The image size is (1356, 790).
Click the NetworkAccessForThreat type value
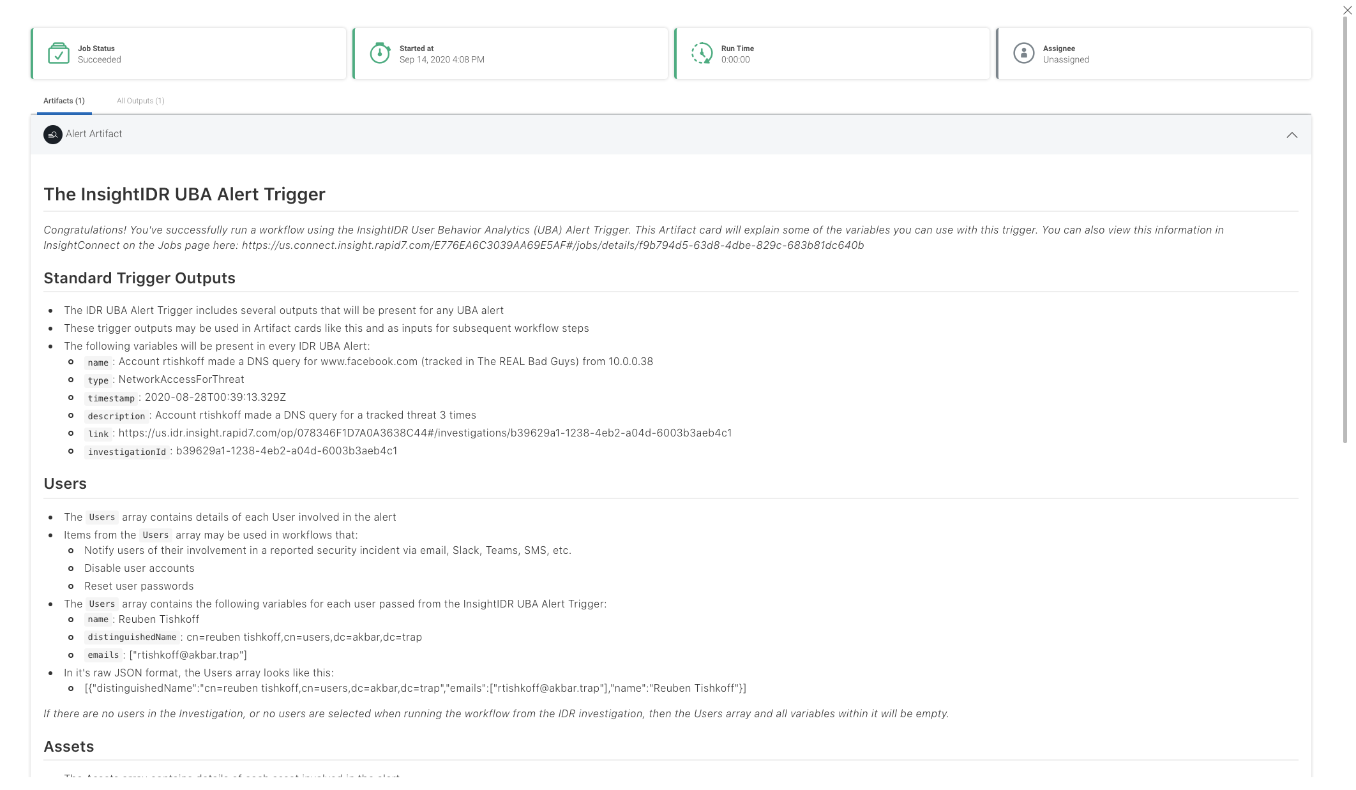181,379
